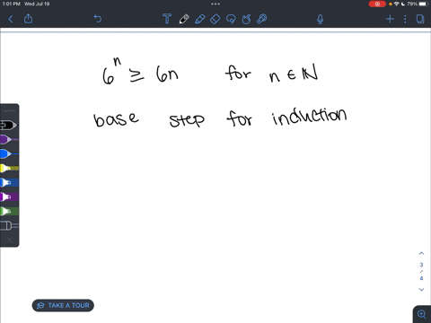
Task: Select the Pen tool
Action: click(184, 19)
